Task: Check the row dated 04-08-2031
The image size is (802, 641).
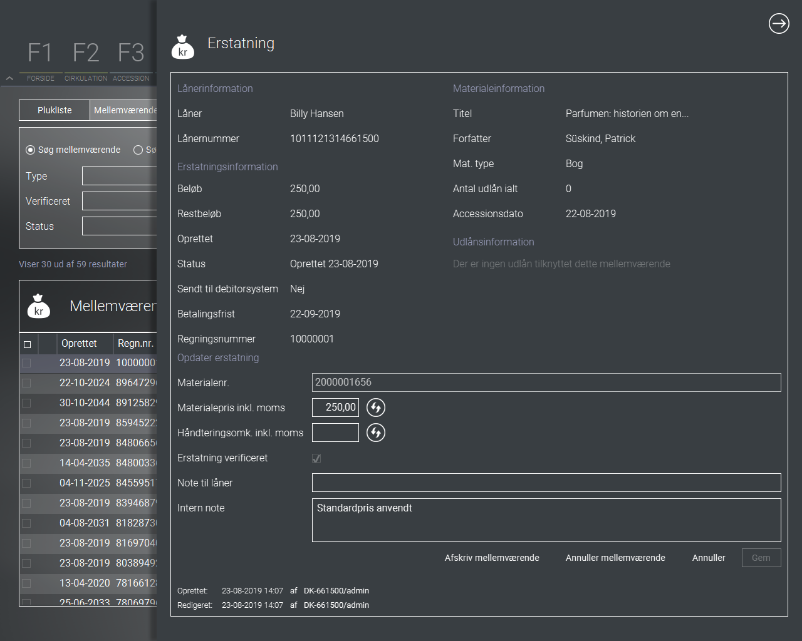Action: point(26,523)
